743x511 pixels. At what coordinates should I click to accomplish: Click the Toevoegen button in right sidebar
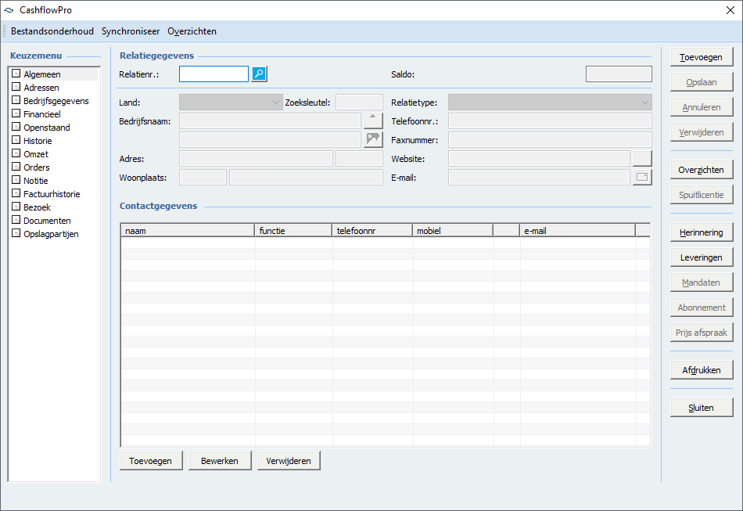click(702, 57)
